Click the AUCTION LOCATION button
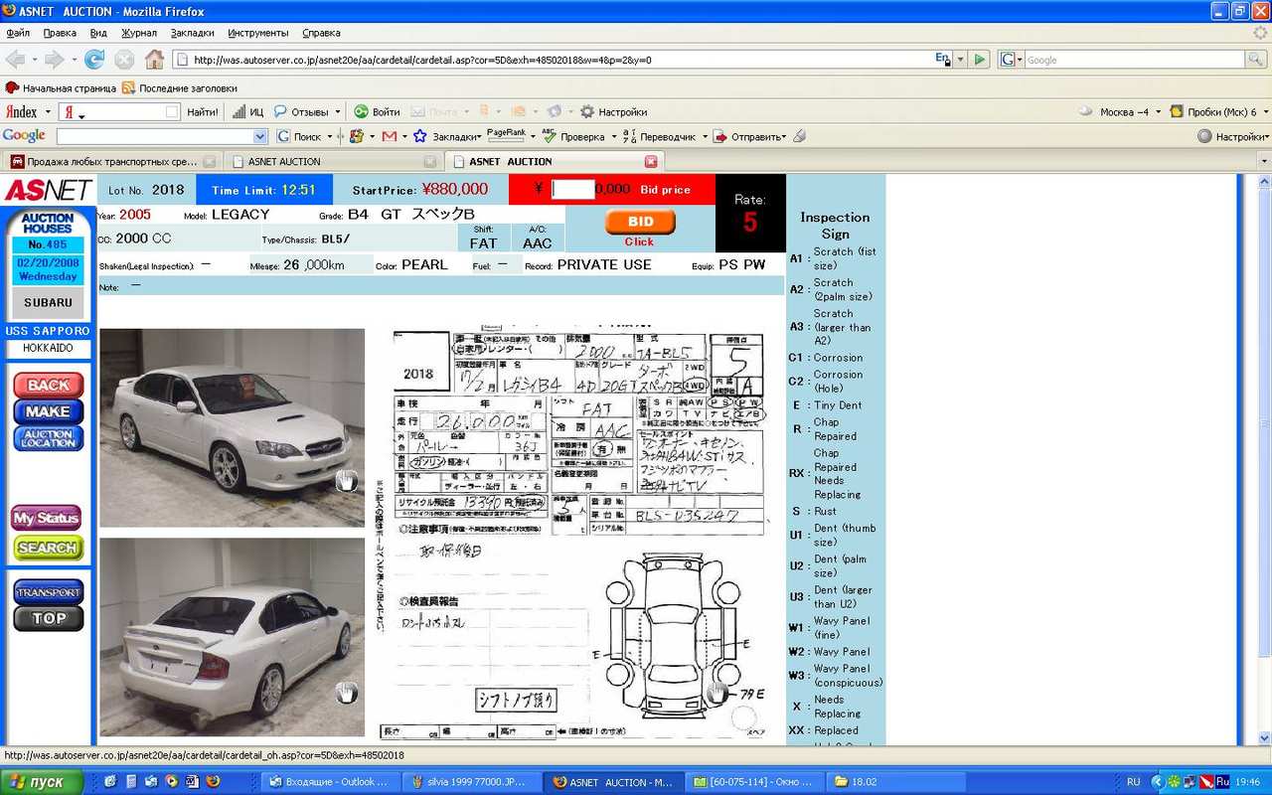 point(48,437)
